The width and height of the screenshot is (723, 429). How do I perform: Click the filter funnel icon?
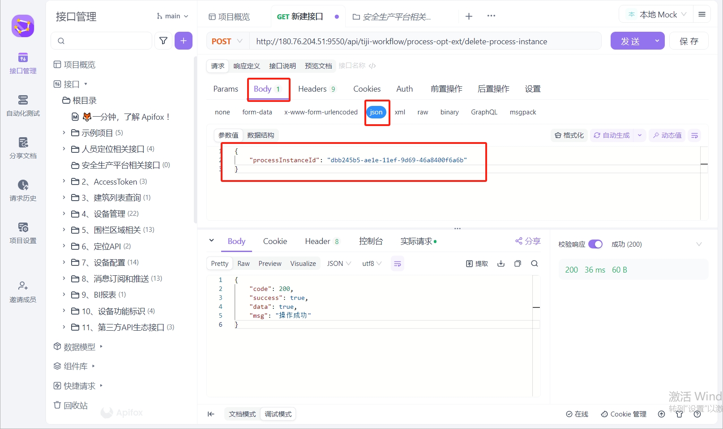coord(163,41)
